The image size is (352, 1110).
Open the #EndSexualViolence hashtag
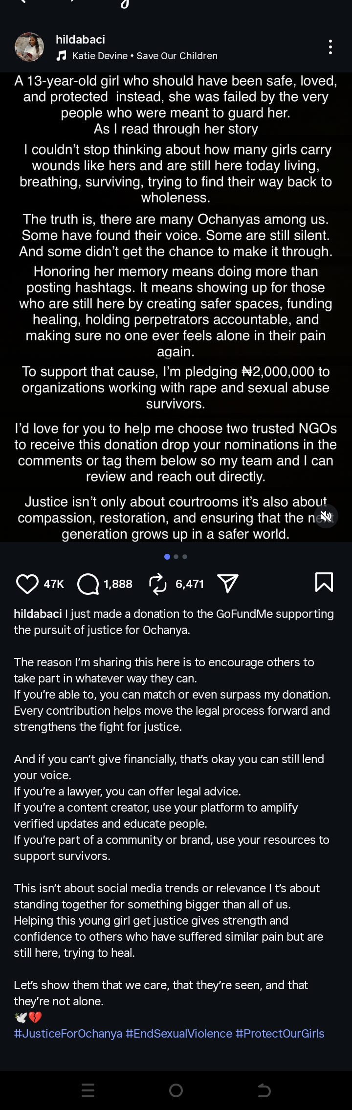tap(179, 1033)
